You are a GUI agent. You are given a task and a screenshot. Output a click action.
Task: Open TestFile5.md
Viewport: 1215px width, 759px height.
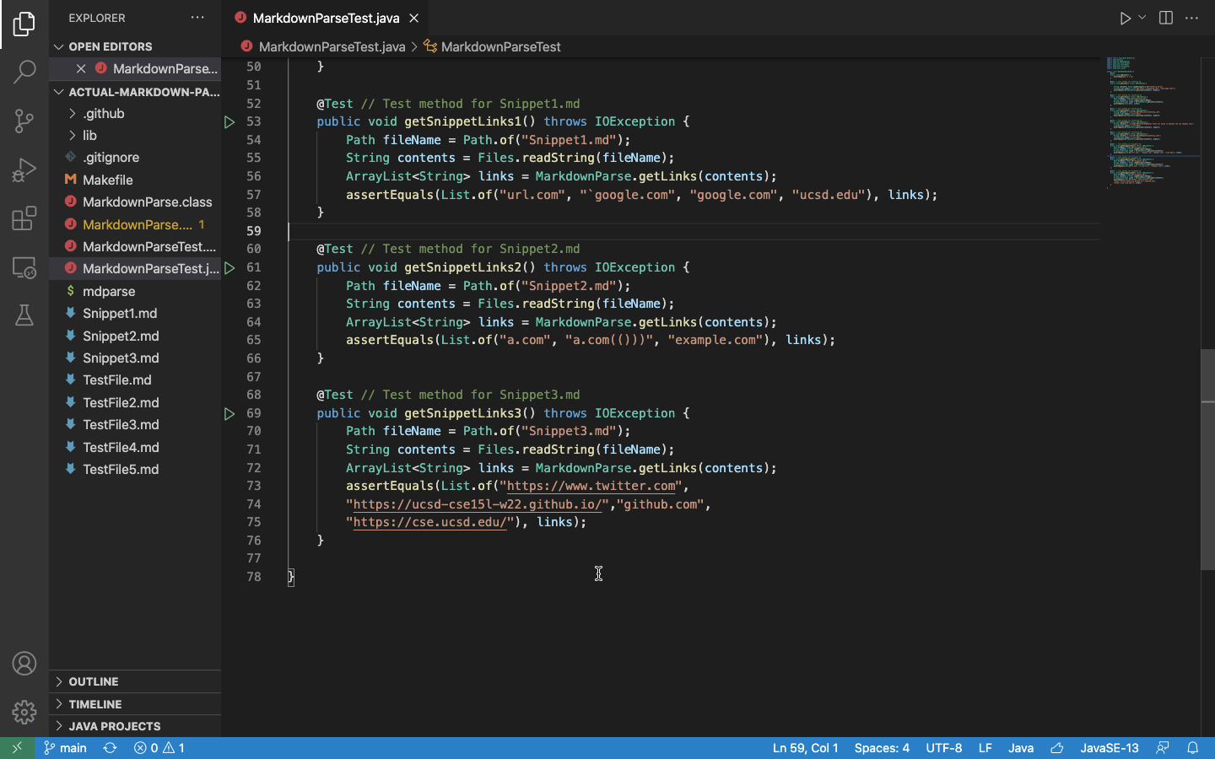tap(135, 469)
